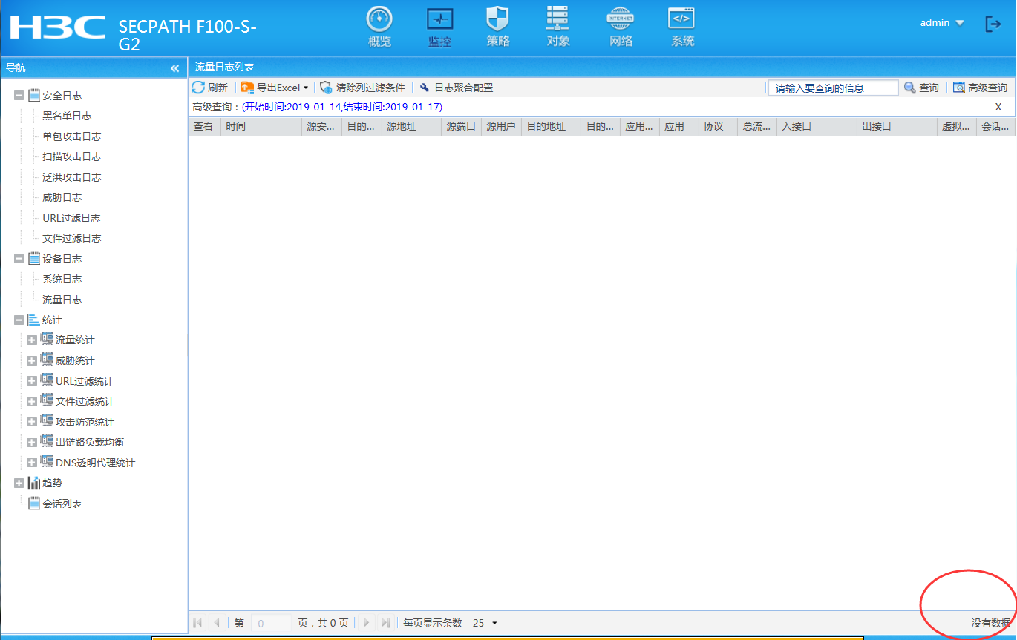Viewport: 1017px width, 640px height.
Task: Click the 查询 search button
Action: point(921,88)
